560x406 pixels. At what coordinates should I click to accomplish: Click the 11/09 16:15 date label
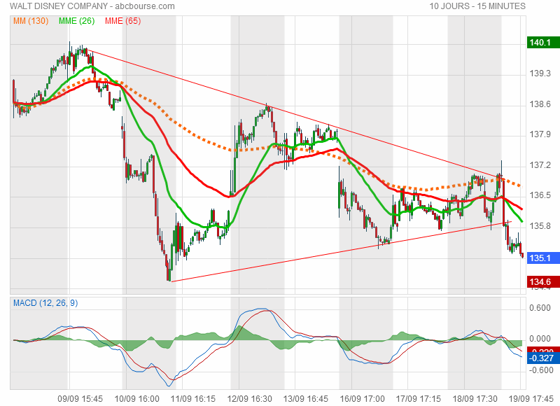pyautogui.click(x=193, y=399)
